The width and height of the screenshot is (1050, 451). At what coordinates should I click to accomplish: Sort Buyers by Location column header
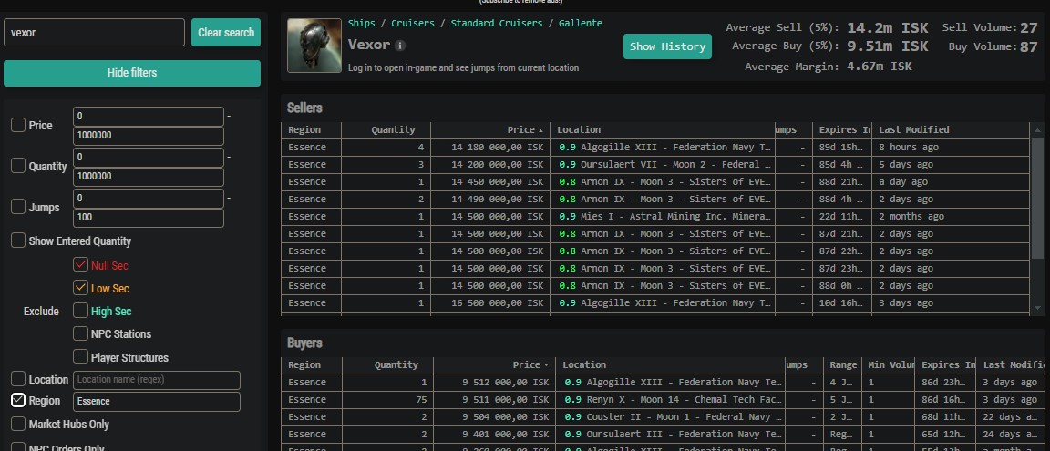point(670,365)
